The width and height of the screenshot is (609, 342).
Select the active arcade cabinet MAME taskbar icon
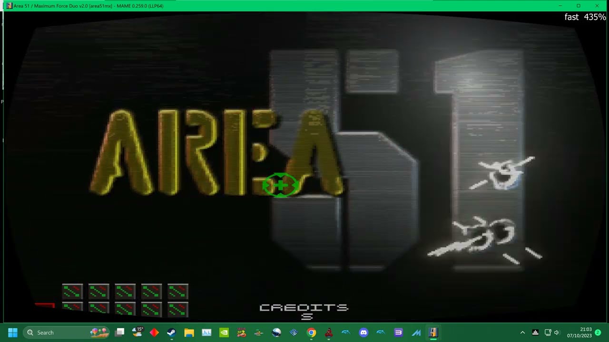[x=433, y=332]
